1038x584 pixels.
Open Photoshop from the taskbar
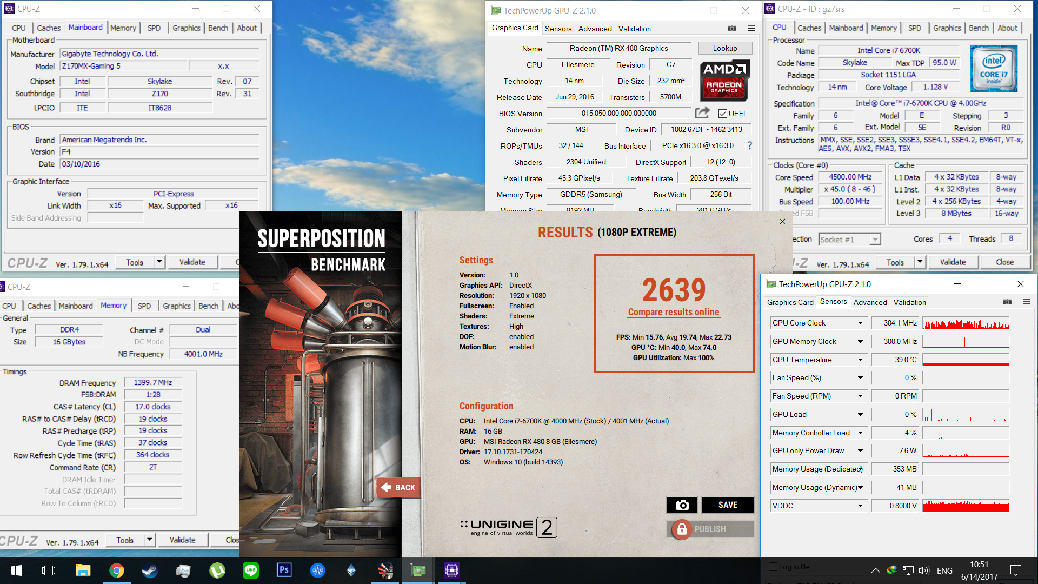[x=284, y=570]
